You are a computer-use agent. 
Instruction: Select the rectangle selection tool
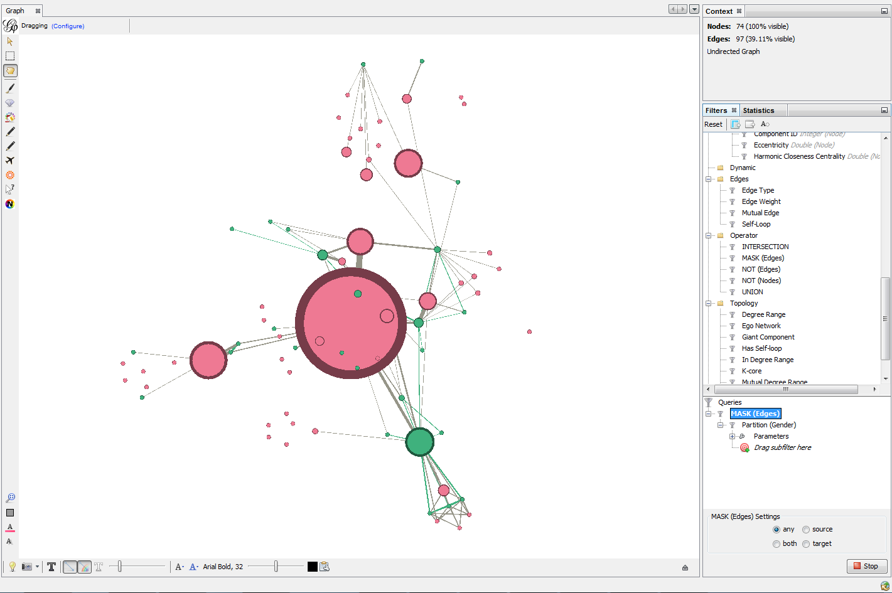10,56
